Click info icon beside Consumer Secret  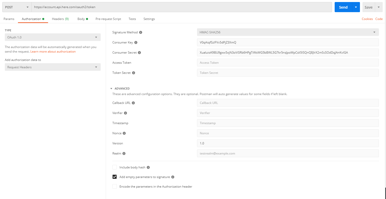click(139, 53)
